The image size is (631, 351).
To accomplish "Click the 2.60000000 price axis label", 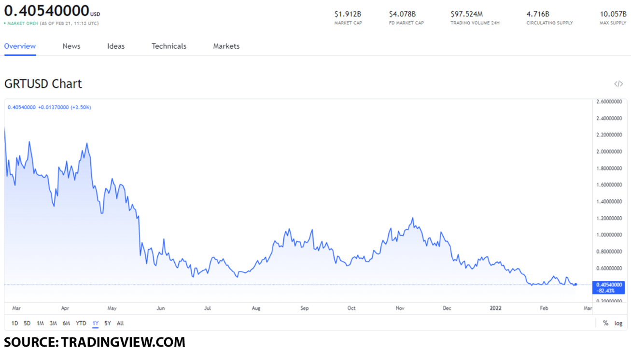I will pos(609,101).
